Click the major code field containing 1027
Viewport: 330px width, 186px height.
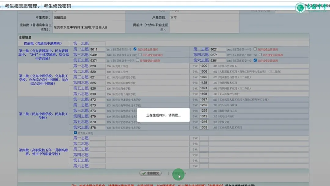coord(204,99)
